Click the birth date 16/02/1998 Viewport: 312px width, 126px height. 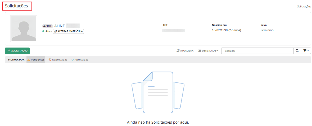pyautogui.click(x=226, y=30)
